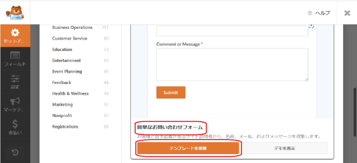Select the Entertainment category

[66, 60]
